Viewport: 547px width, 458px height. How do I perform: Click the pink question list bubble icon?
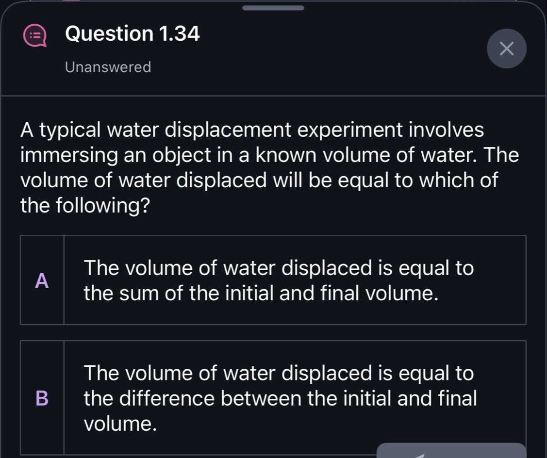click(35, 35)
